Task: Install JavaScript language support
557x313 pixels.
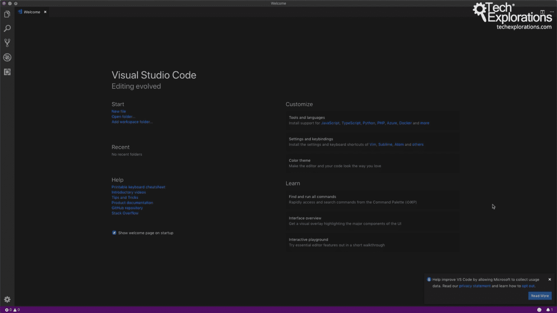Action: [x=330, y=123]
